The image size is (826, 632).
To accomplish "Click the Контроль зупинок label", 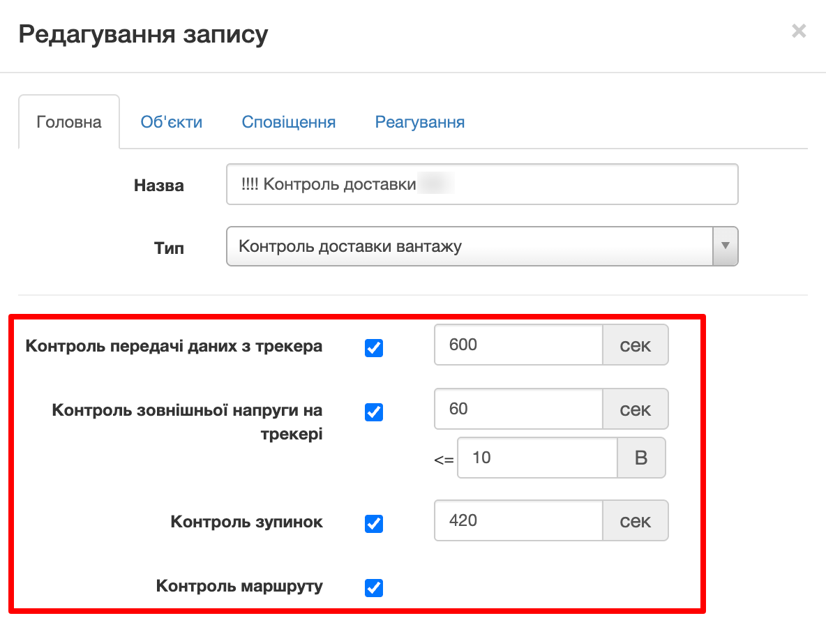I will 246,522.
